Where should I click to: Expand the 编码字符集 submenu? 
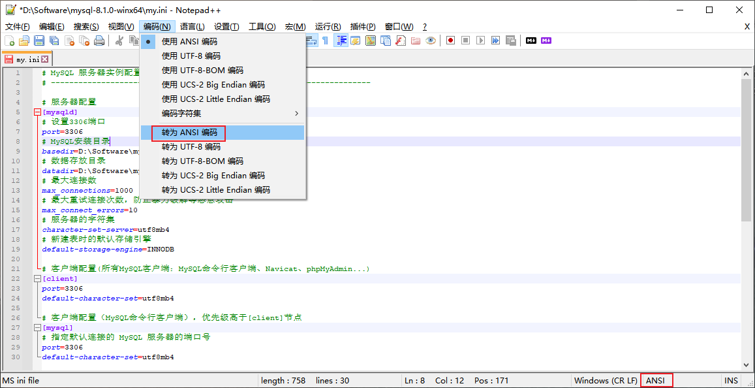[223, 114]
